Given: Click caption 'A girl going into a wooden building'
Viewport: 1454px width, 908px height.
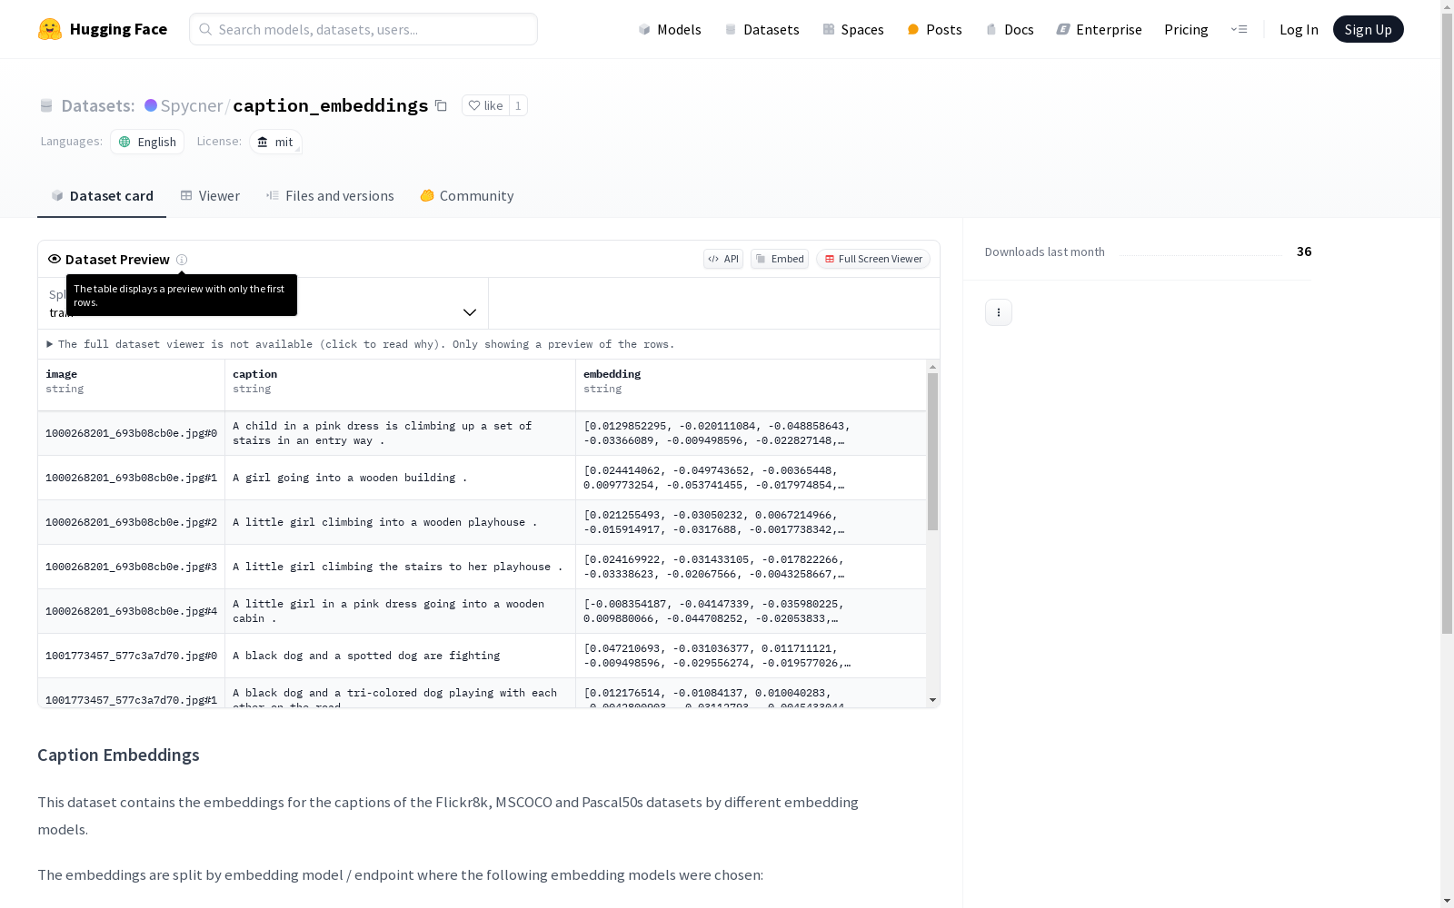Looking at the screenshot, I should pos(401,478).
